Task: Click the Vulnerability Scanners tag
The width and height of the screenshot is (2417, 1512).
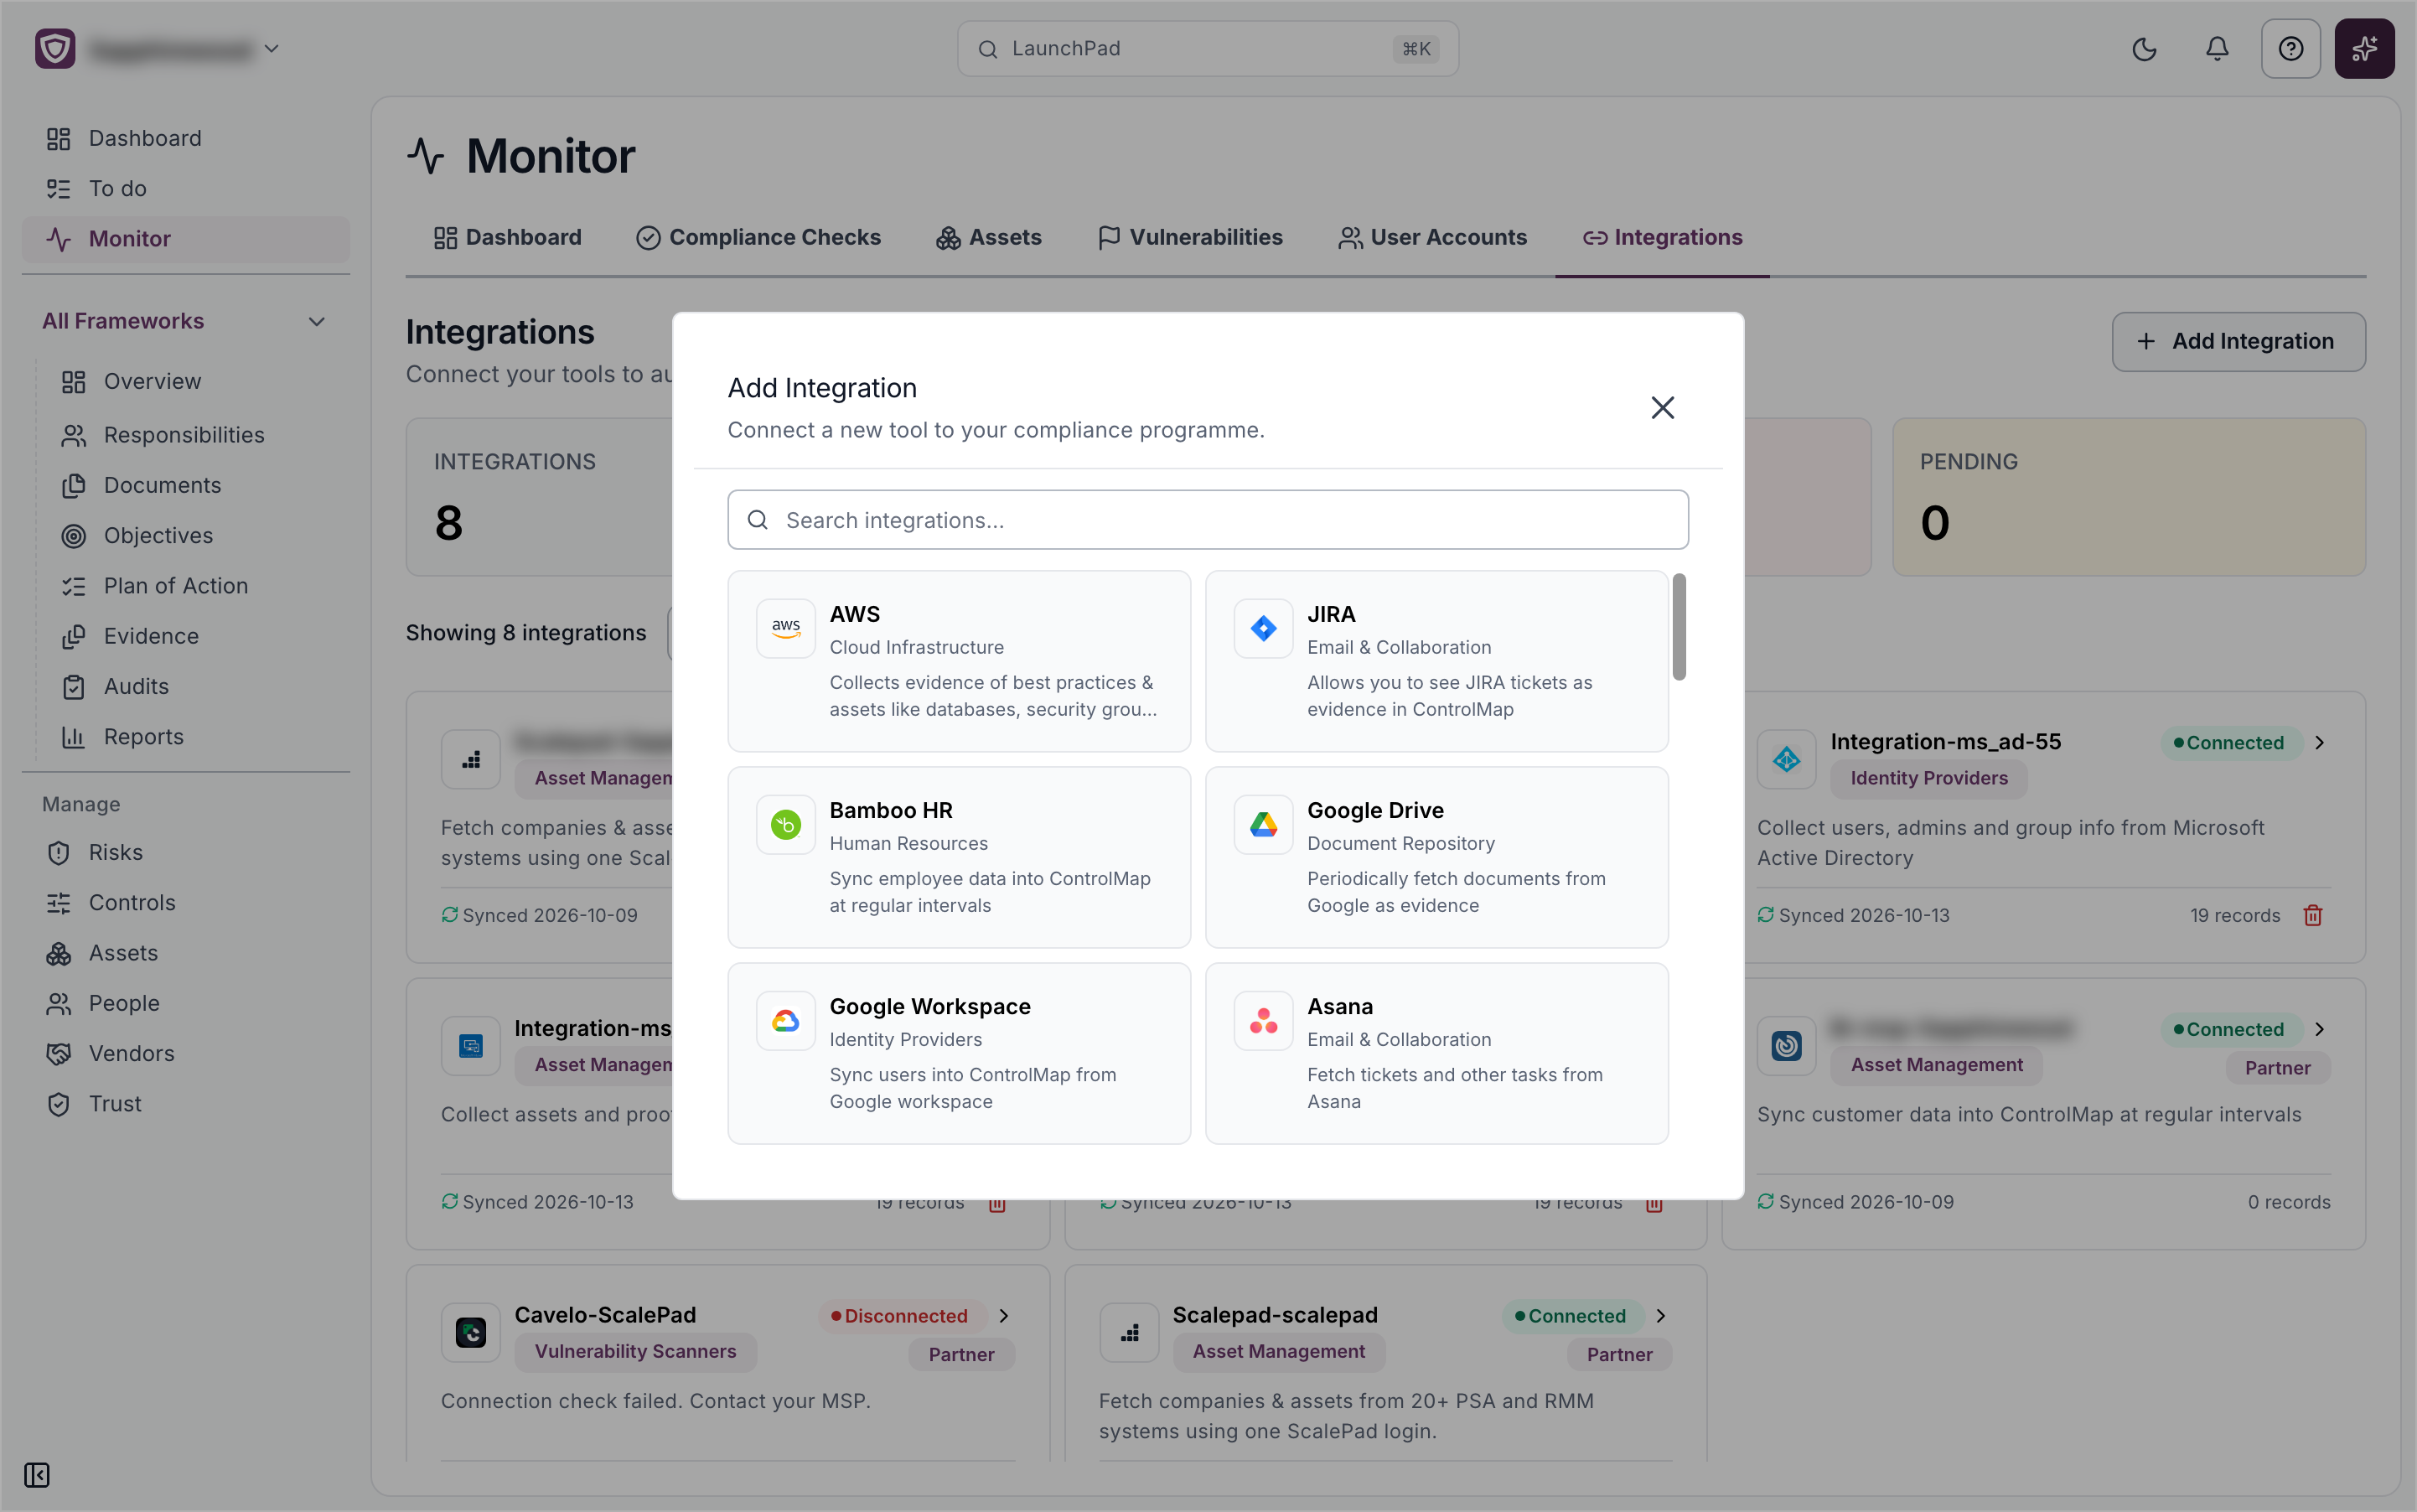Action: pyautogui.click(x=636, y=1351)
